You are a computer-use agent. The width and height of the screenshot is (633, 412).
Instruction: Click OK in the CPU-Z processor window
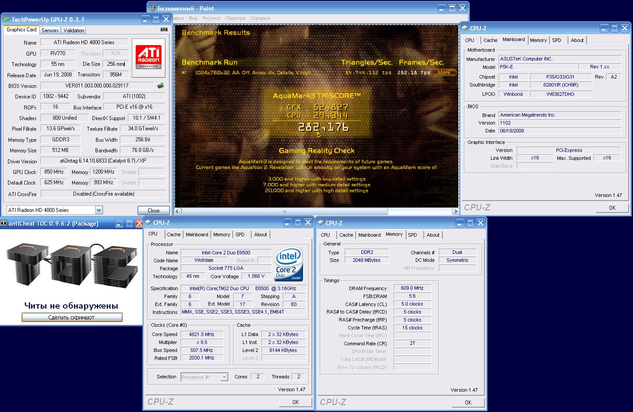point(295,402)
